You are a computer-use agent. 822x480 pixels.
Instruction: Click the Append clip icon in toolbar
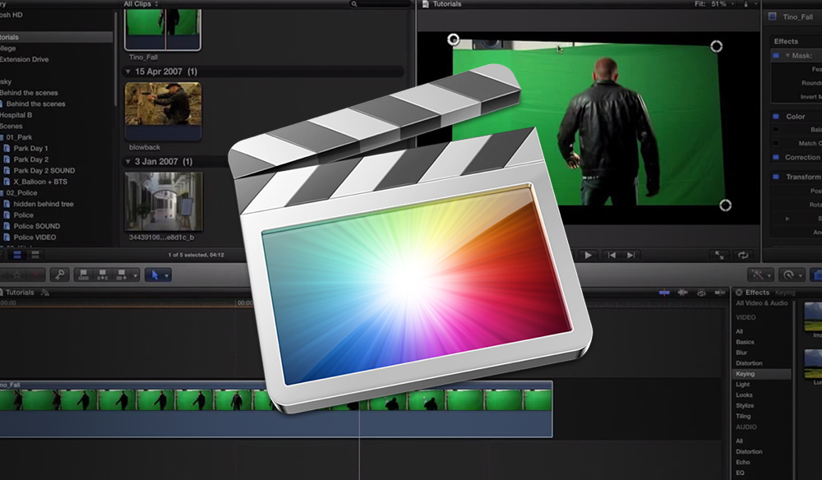(121, 275)
